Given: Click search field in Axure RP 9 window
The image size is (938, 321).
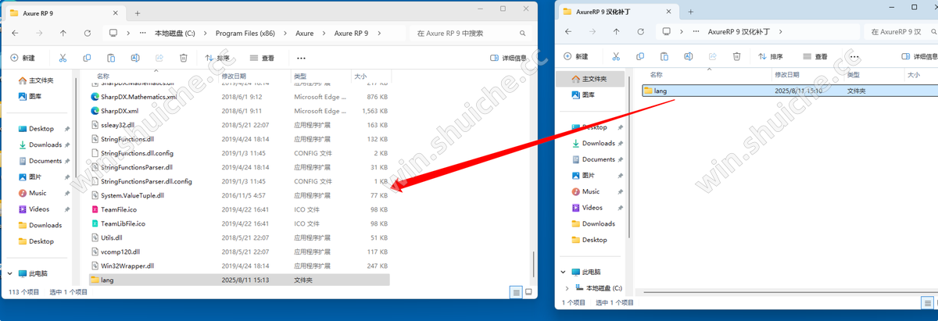Looking at the screenshot, I should [472, 34].
